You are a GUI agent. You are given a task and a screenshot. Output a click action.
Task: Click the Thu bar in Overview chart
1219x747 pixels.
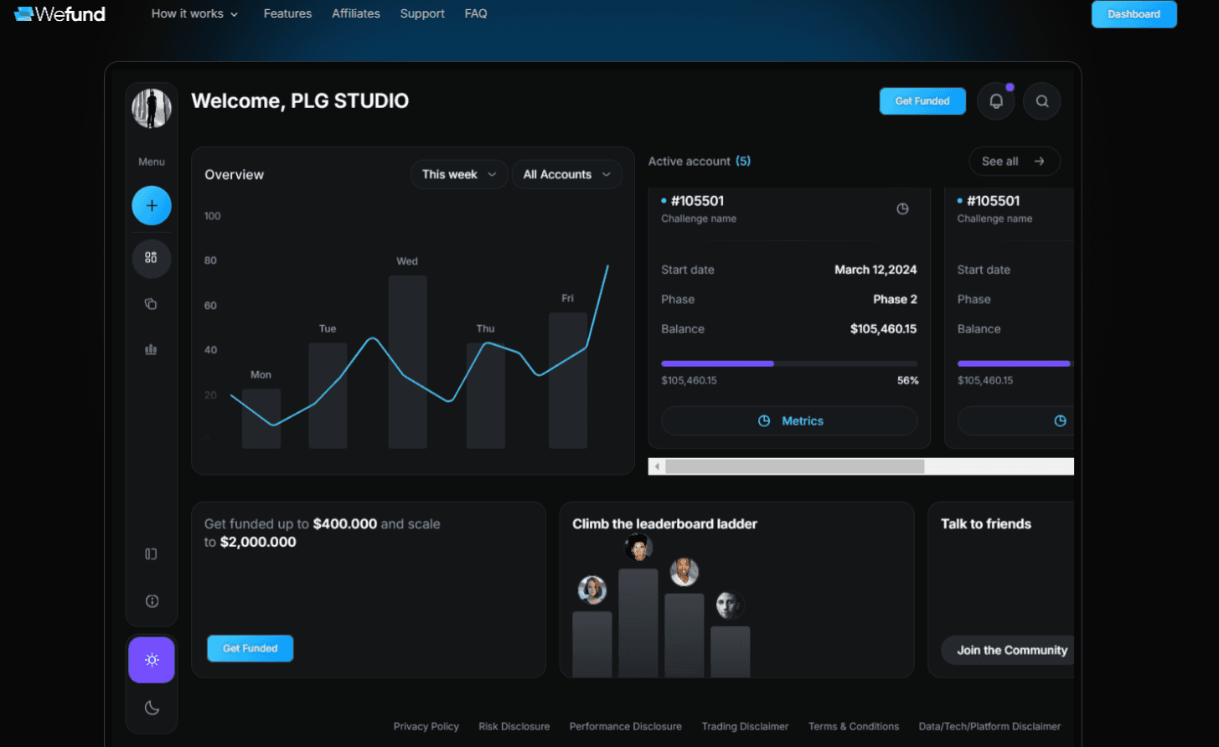(x=486, y=396)
